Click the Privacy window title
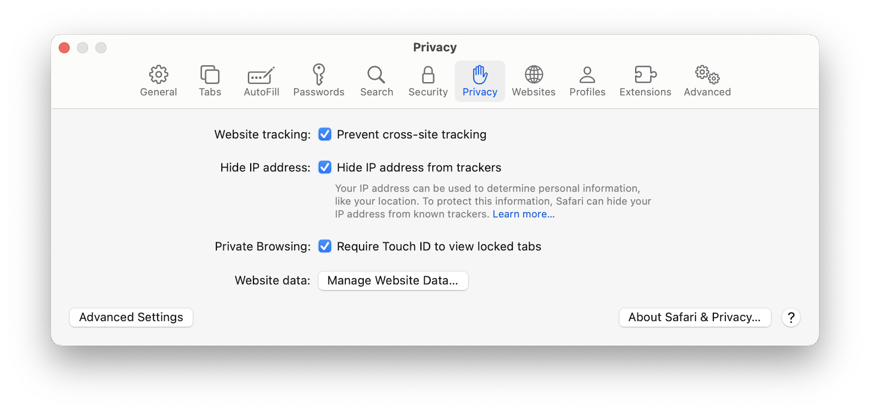 click(434, 47)
